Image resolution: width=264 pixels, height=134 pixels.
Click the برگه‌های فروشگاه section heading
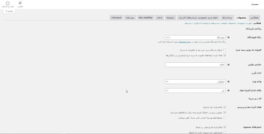point(253,29)
